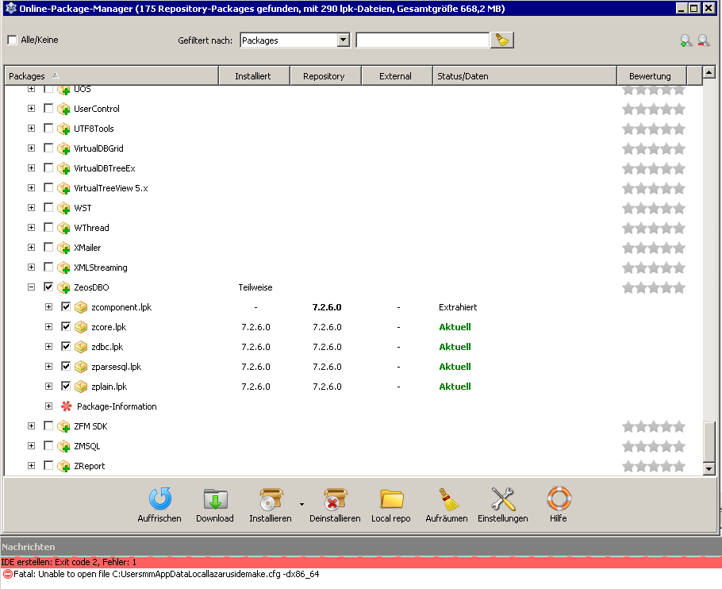This screenshot has height=589, width=722.
Task: Sort by the Status/Daten column header
Action: 524,76
